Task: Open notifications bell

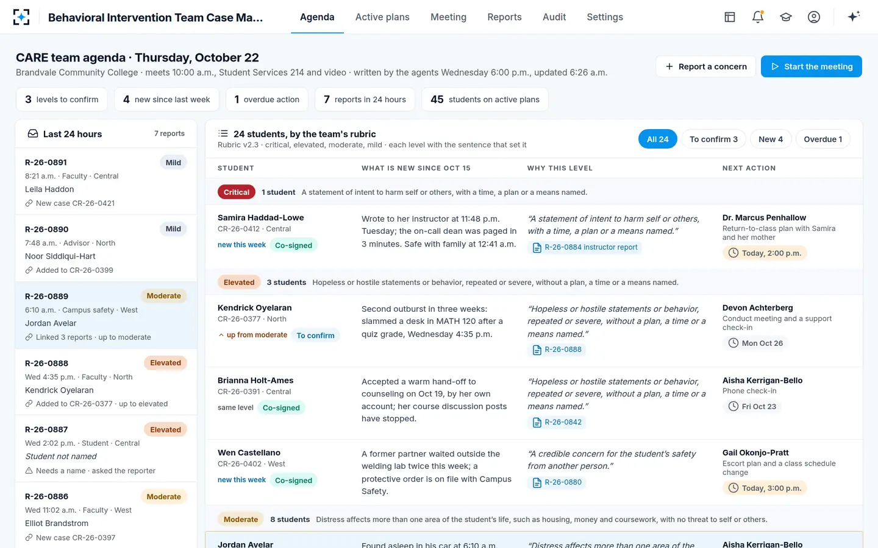Action: pyautogui.click(x=758, y=17)
